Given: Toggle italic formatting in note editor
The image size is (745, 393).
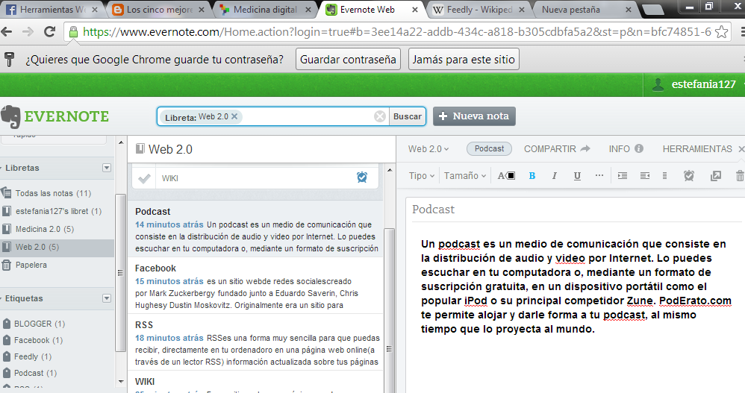Looking at the screenshot, I should pos(554,176).
